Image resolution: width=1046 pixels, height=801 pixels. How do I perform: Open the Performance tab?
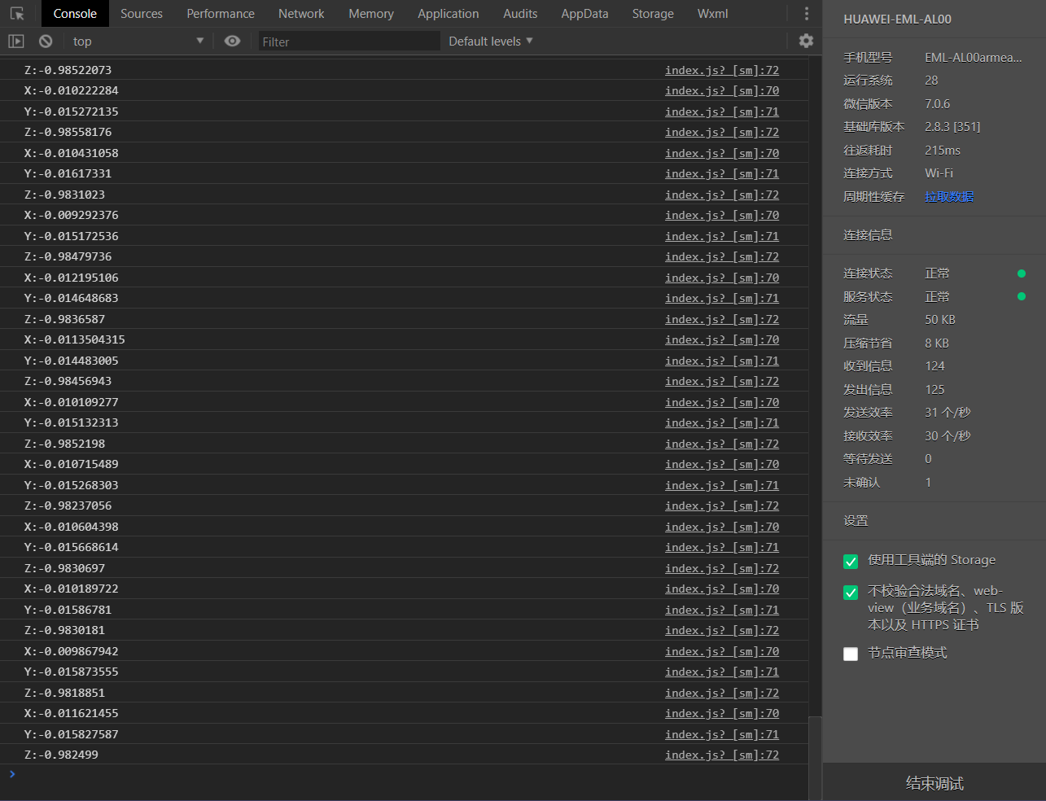click(221, 14)
